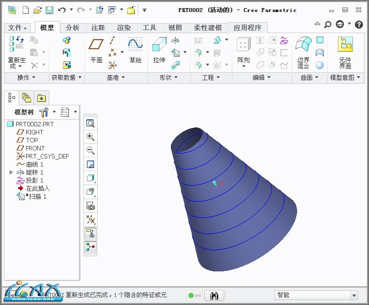Select the 草绘 (Sketch) tool

point(135,46)
